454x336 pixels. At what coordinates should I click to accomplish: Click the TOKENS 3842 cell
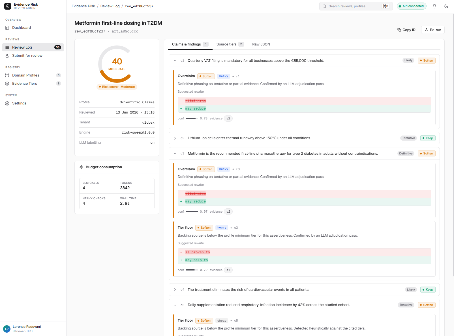point(136,186)
